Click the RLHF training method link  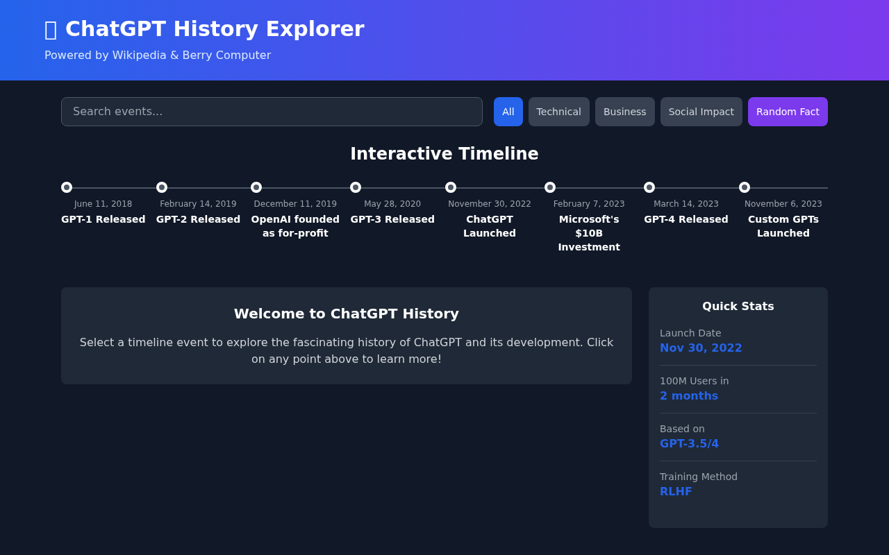tap(676, 491)
